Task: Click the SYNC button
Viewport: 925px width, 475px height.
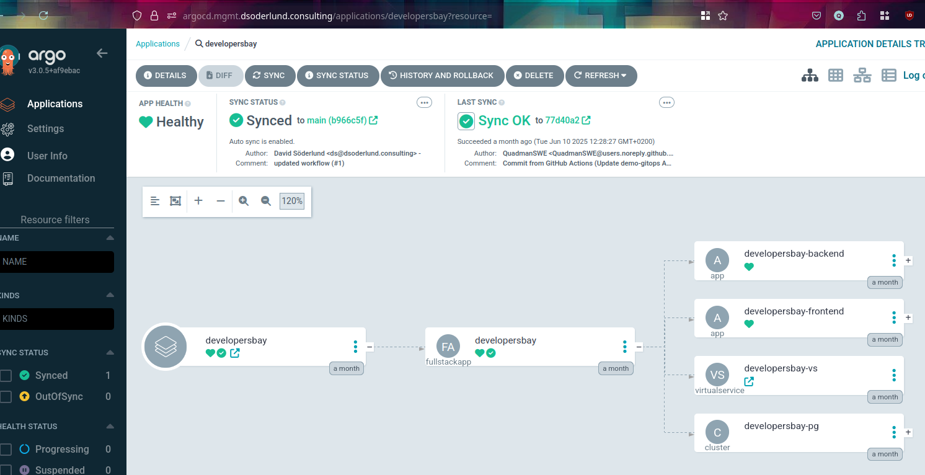Action: tap(270, 76)
